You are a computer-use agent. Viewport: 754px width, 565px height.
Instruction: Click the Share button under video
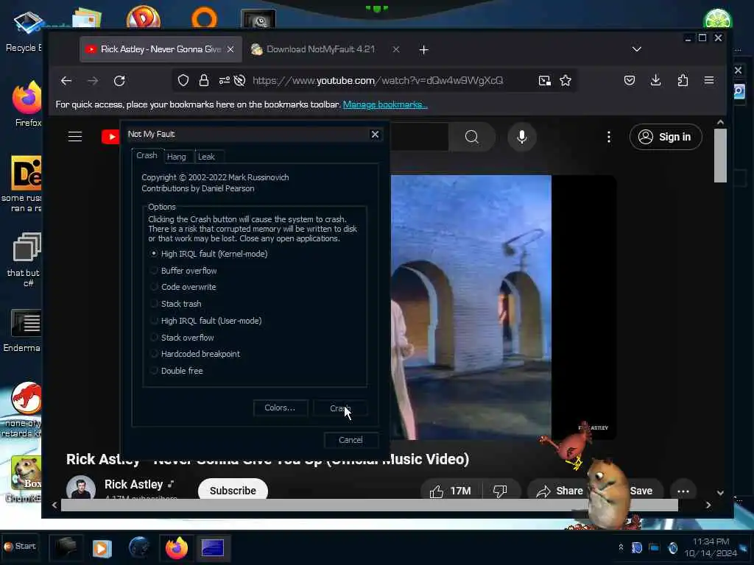[560, 491]
